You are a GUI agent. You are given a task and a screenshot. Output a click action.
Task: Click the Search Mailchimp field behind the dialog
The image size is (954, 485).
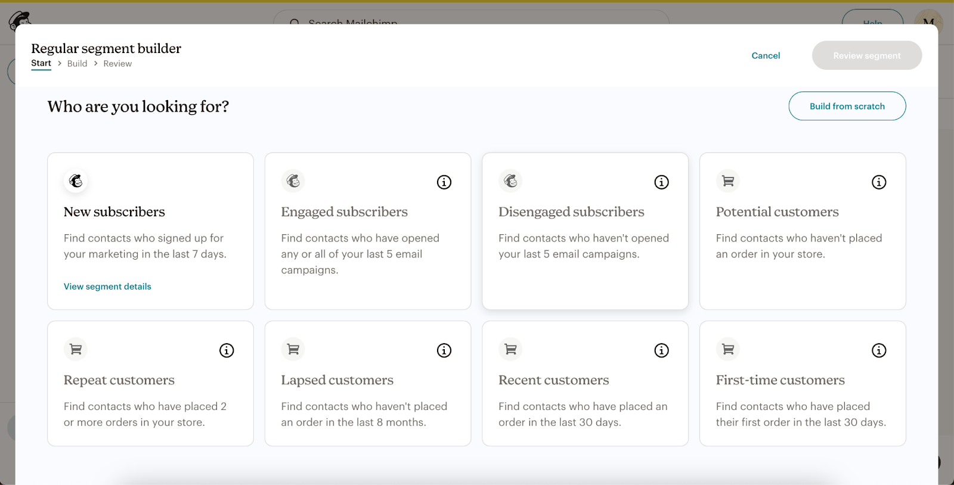tap(471, 18)
